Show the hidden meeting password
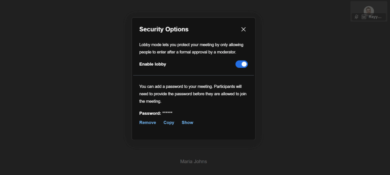 (x=187, y=123)
